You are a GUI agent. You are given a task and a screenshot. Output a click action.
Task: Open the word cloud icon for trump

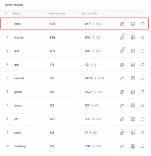click(142, 105)
